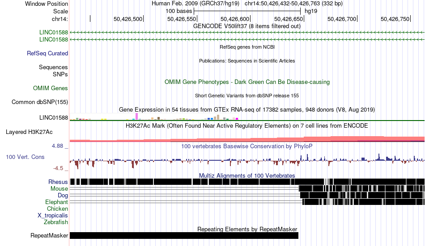Click the 50,426,650 ruler position
Image resolution: width=425 pixels, height=246 pixels.
(x=289, y=19)
